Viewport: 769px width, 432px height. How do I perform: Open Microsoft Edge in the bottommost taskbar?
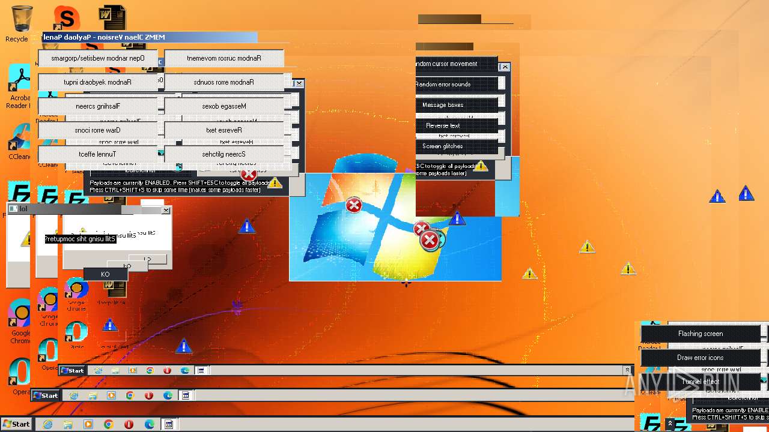(x=149, y=424)
